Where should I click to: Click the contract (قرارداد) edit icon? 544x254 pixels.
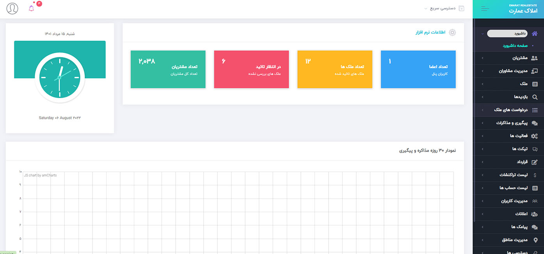point(535,162)
